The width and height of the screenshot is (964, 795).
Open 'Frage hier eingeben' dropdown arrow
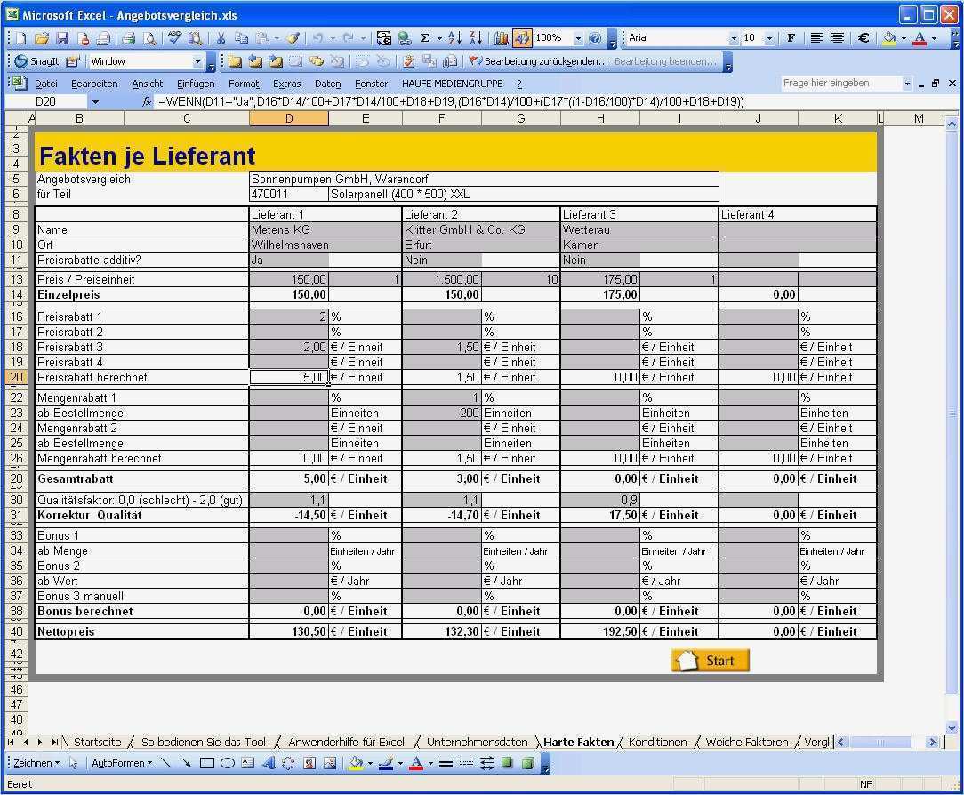pos(907,84)
